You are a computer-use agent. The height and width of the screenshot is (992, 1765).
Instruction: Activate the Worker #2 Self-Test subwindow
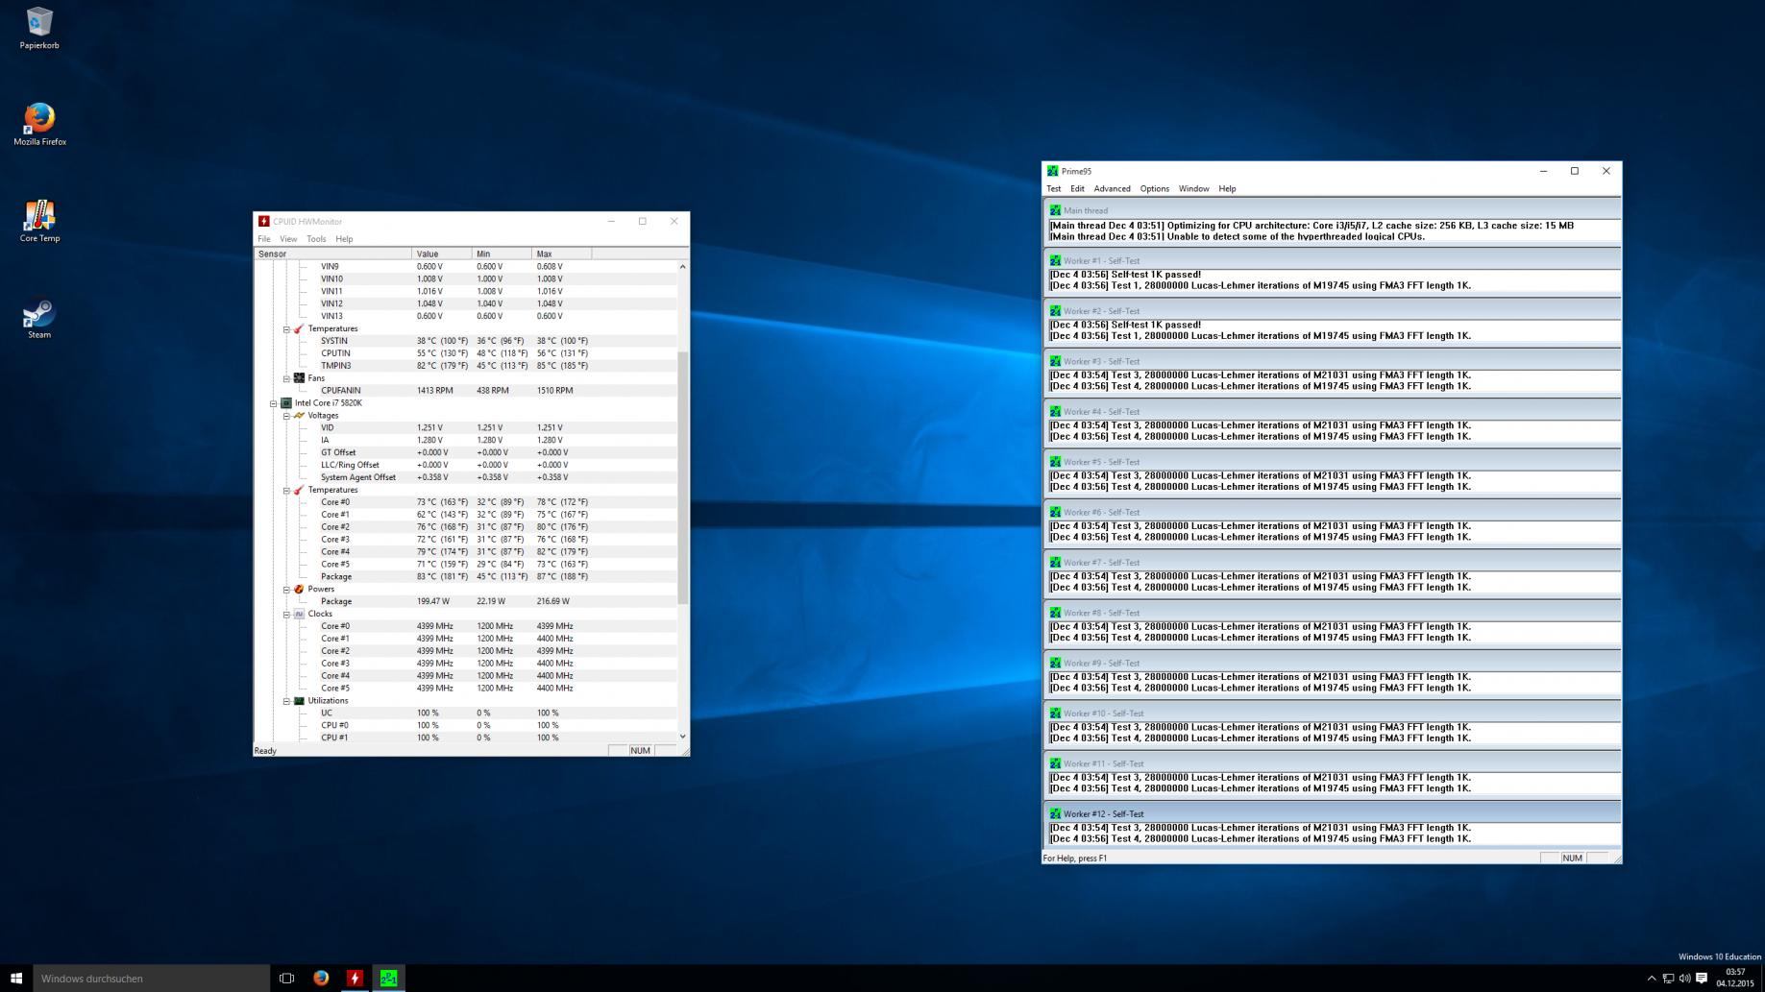tap(1332, 311)
